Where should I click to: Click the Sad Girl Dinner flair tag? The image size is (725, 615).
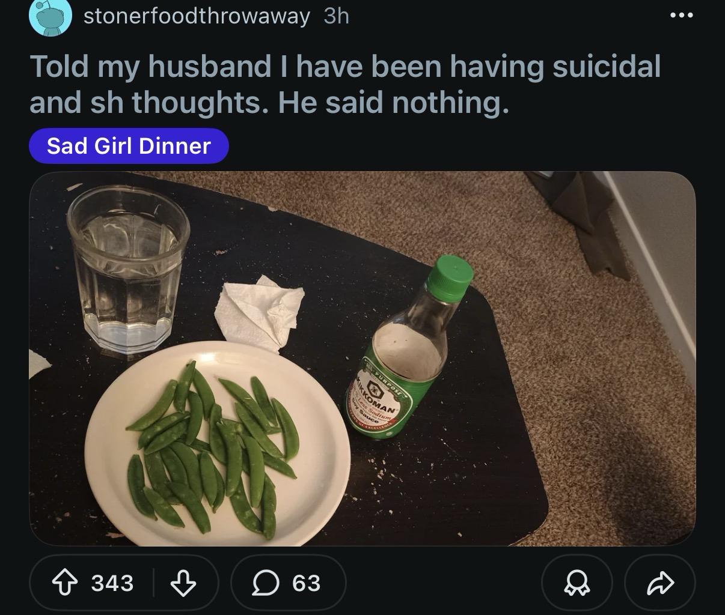[129, 146]
